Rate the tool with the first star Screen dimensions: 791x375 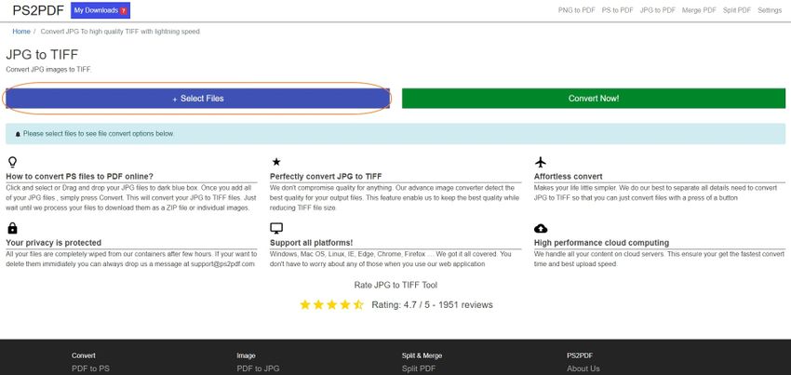click(305, 304)
